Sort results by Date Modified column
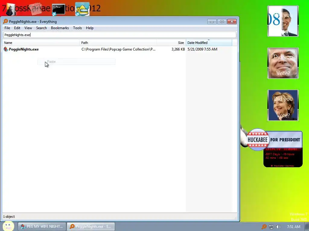This screenshot has width=309, height=231. point(209,43)
